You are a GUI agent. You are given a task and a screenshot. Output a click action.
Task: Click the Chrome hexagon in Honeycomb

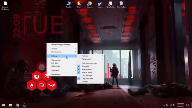pos(42,67)
